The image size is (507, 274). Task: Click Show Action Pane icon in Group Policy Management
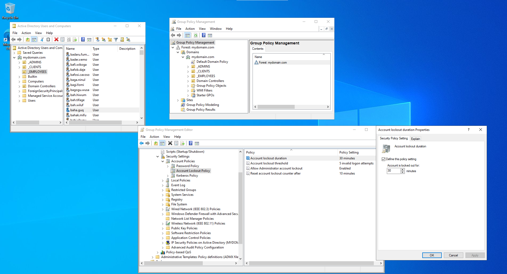point(210,35)
